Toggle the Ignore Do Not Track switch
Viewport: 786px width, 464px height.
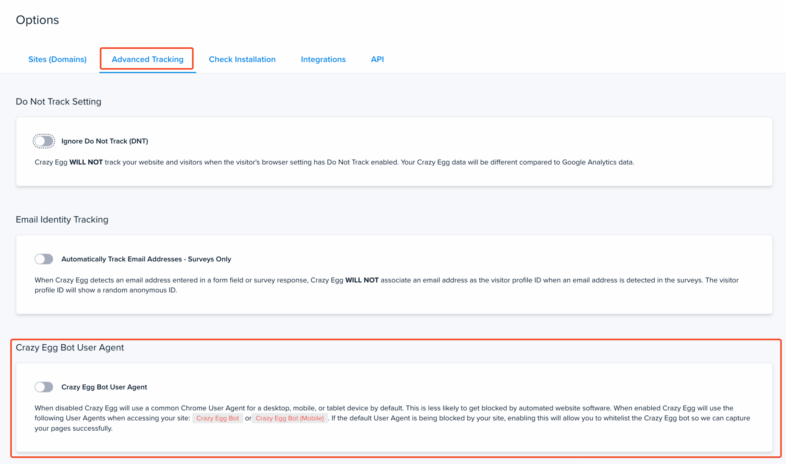[x=43, y=141]
